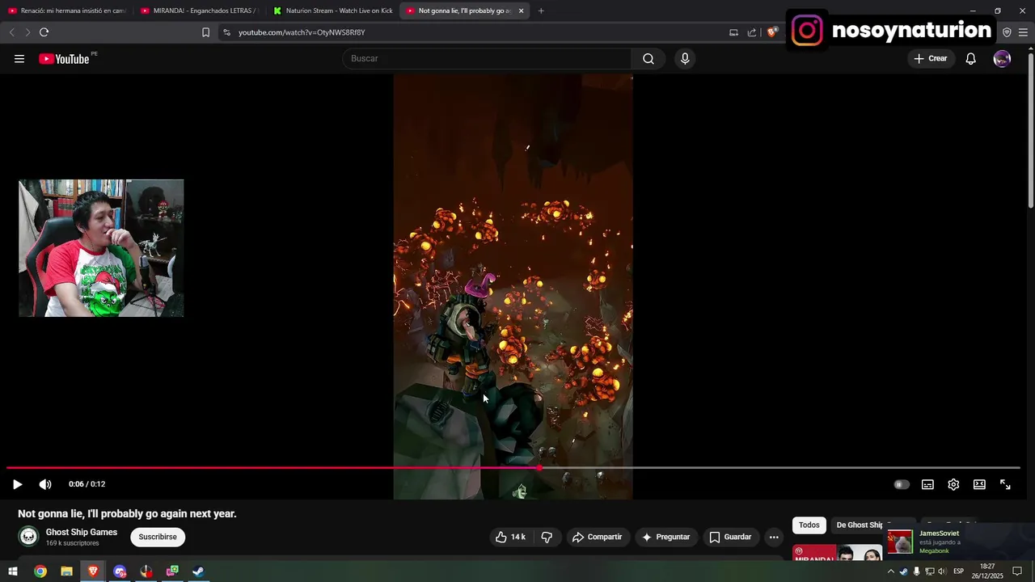Click the Ghost Ship Games channel avatar
This screenshot has width=1035, height=582.
28,537
